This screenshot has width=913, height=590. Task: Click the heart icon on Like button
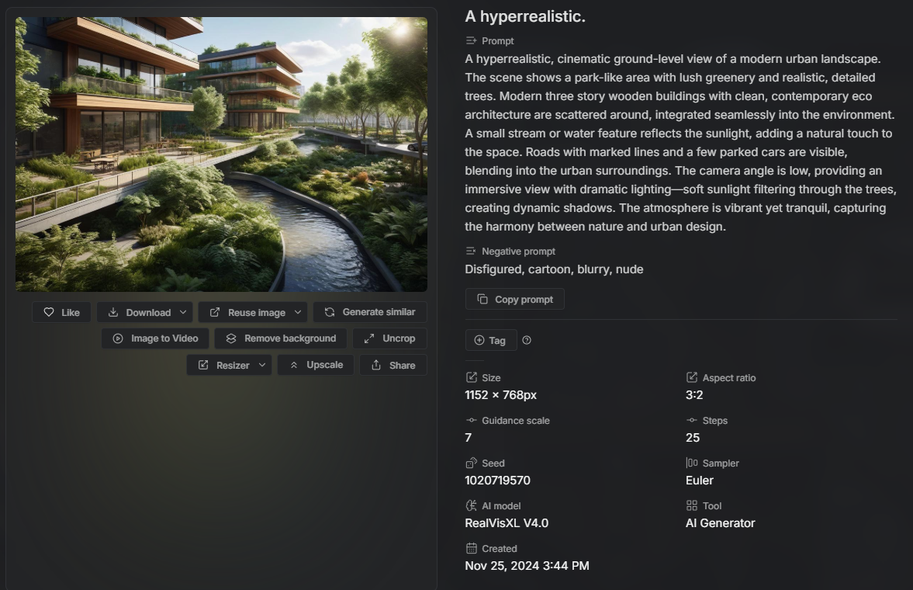point(49,313)
